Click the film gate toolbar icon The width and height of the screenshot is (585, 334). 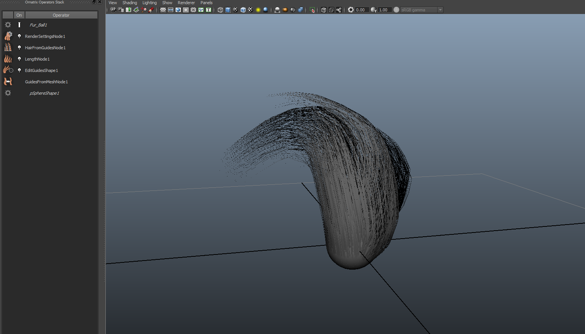[x=171, y=10]
